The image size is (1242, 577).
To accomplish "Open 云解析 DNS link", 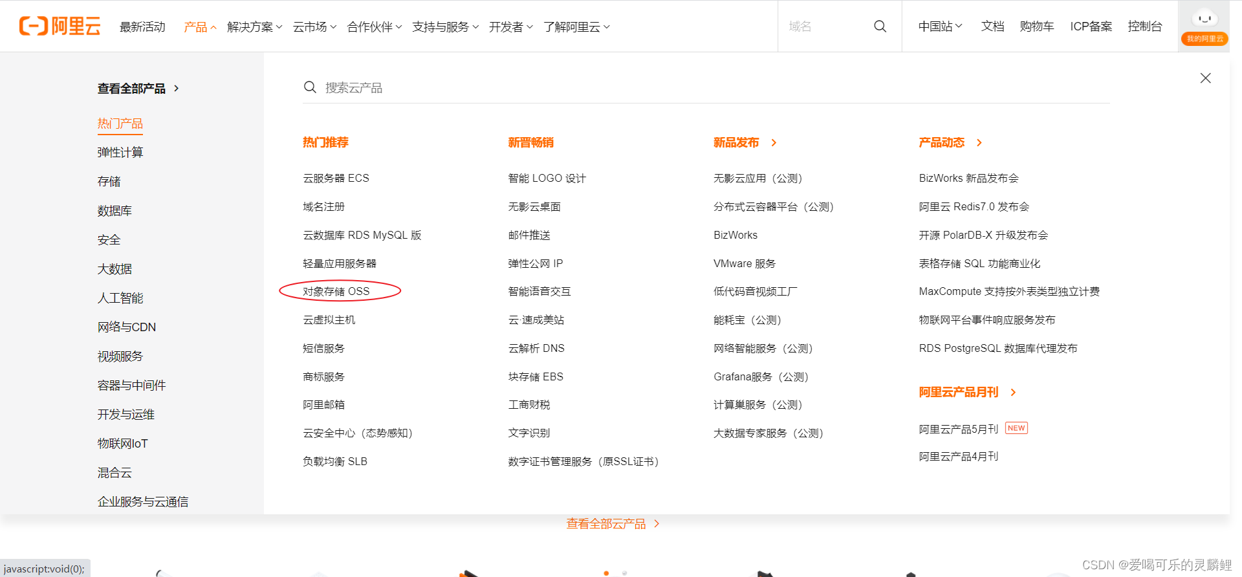I will 536,349.
